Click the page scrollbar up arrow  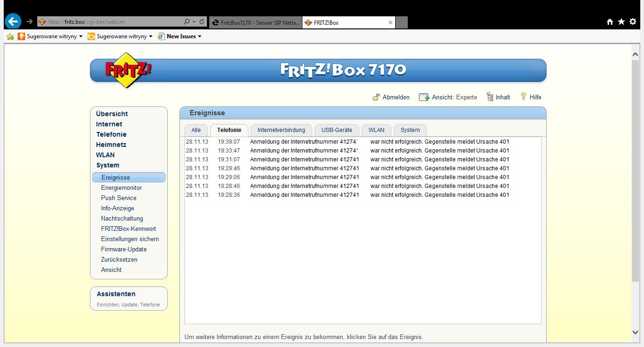(x=636, y=54)
